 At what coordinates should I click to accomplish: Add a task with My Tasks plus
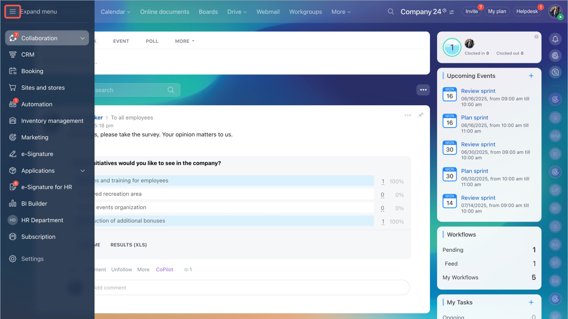pyautogui.click(x=531, y=302)
